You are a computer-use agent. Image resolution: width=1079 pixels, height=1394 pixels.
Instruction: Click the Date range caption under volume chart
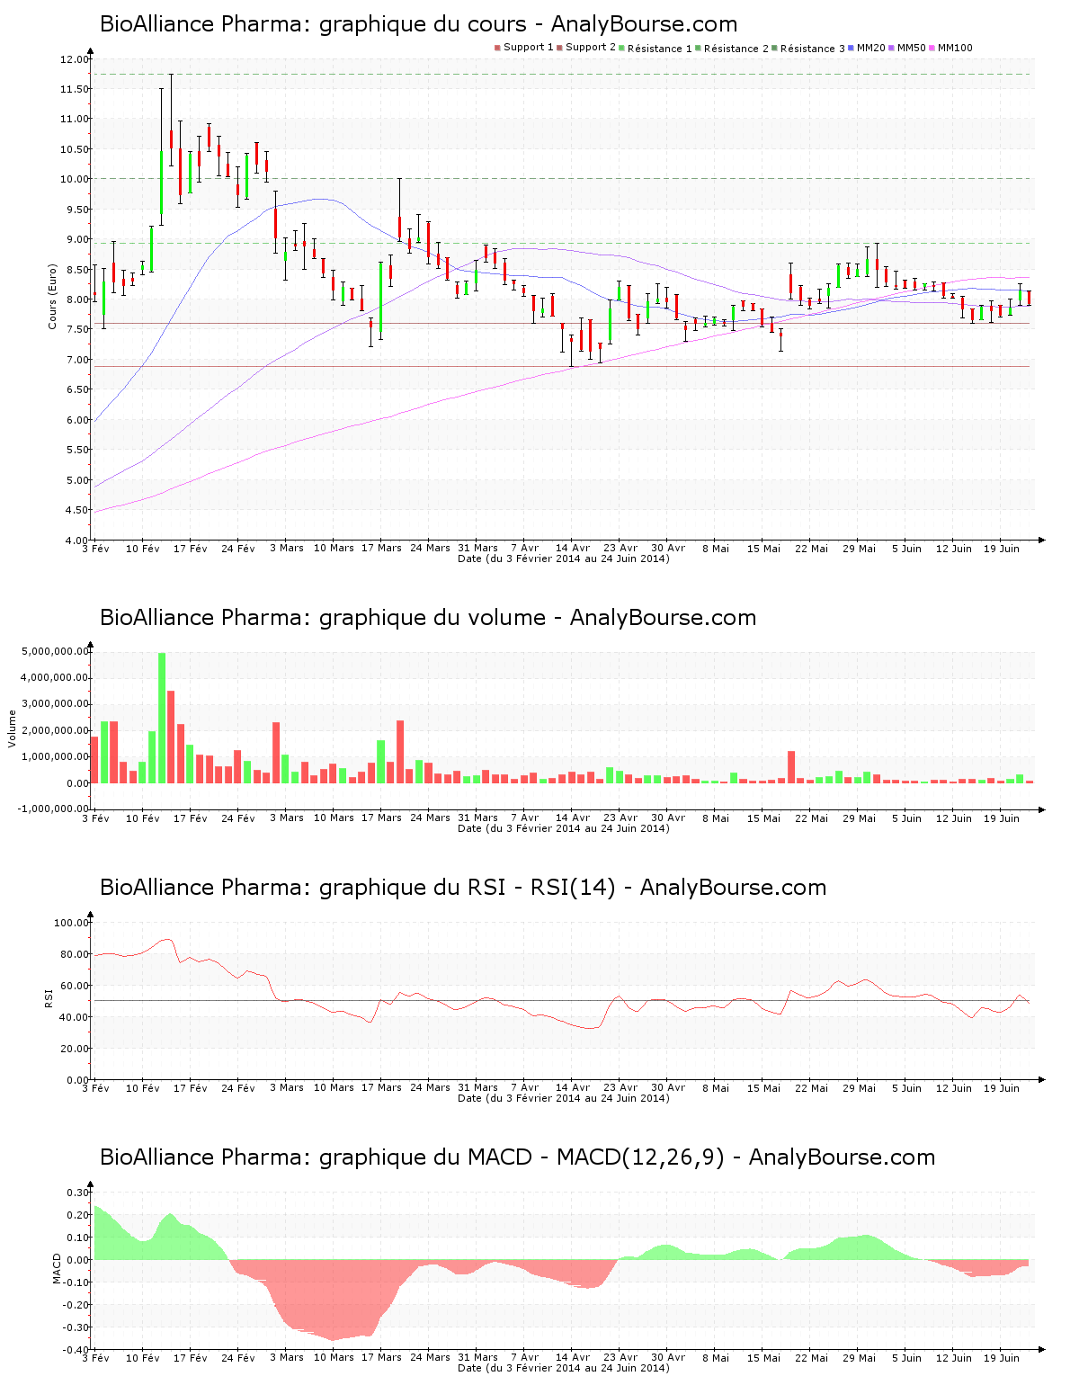(563, 828)
